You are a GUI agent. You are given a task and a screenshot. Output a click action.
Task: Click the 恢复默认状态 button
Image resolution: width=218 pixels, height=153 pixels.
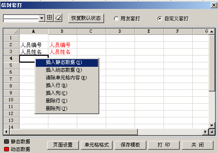click(86, 18)
